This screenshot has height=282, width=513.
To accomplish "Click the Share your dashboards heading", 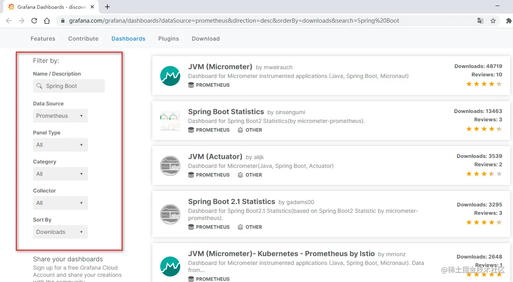I will [x=68, y=259].
